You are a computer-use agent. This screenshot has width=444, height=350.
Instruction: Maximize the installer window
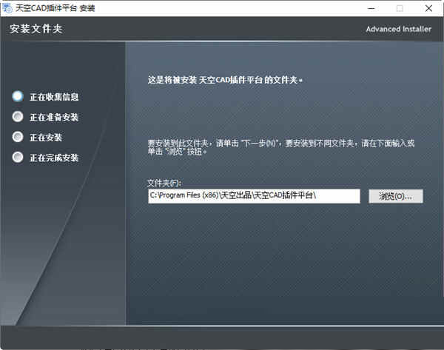[400, 8]
